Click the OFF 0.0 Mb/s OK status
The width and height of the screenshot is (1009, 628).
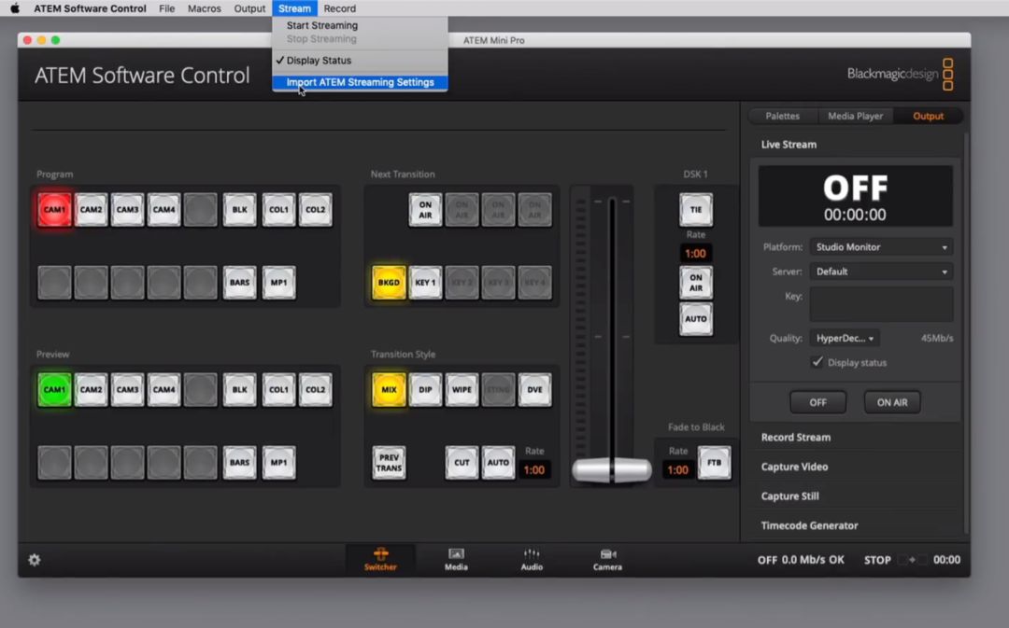tap(801, 560)
